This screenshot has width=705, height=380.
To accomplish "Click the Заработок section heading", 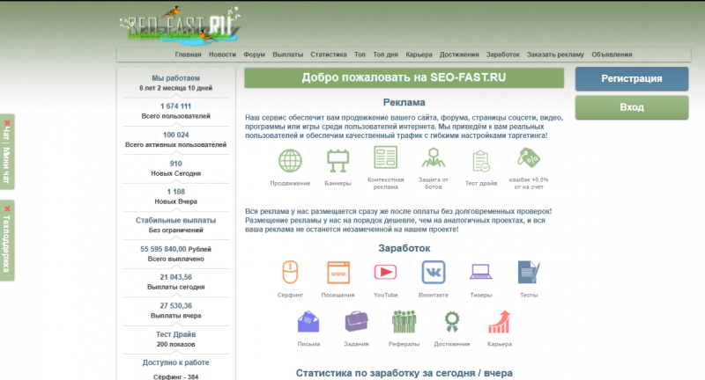I will click(x=404, y=248).
